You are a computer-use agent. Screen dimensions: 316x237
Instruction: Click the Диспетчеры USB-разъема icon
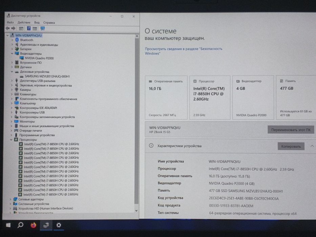[17, 81]
